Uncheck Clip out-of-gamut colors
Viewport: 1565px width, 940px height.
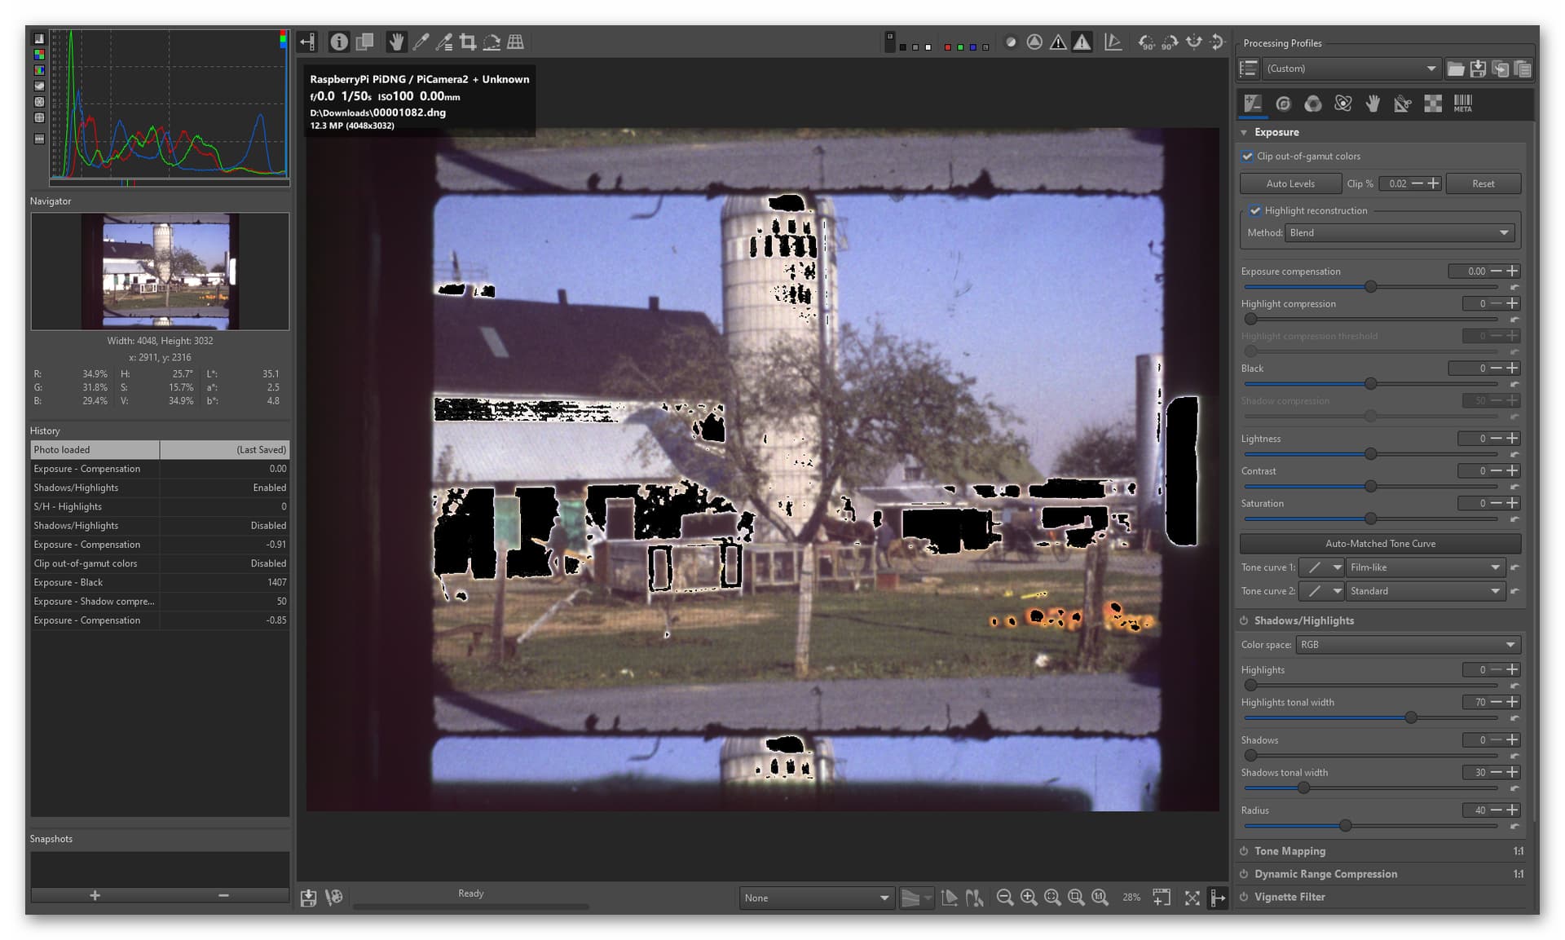point(1247,157)
